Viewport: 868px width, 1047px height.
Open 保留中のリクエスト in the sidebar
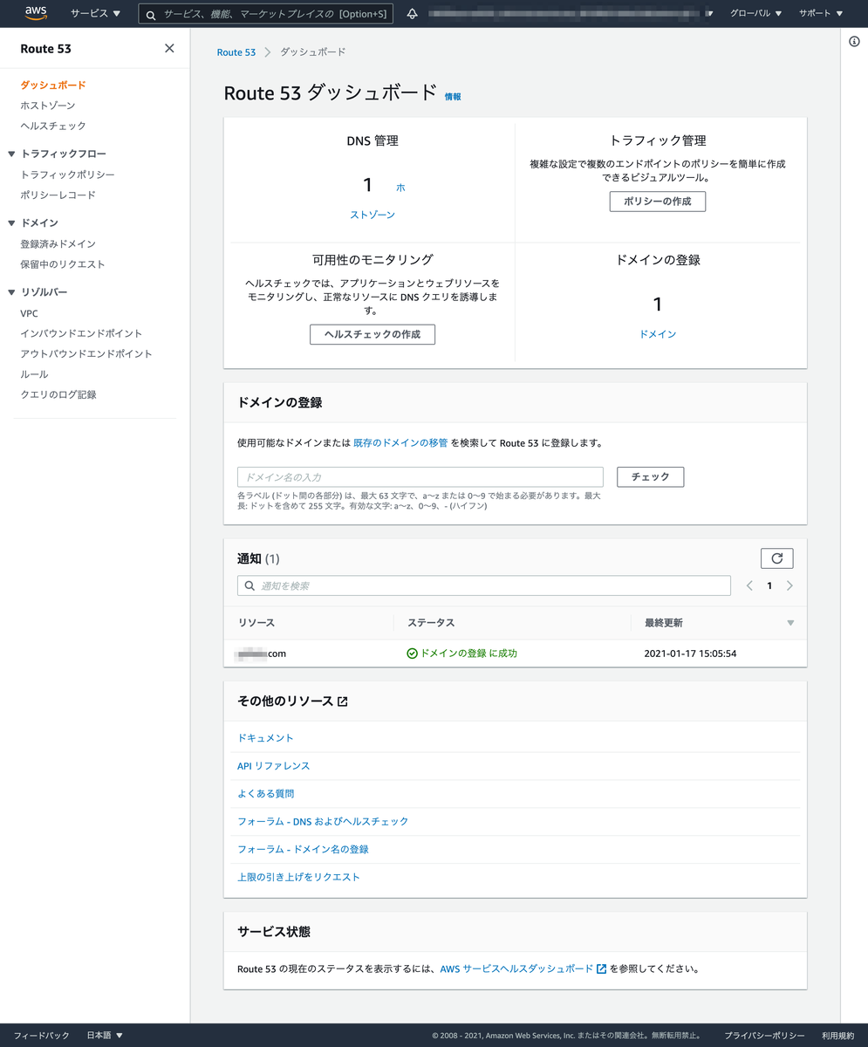[63, 263]
